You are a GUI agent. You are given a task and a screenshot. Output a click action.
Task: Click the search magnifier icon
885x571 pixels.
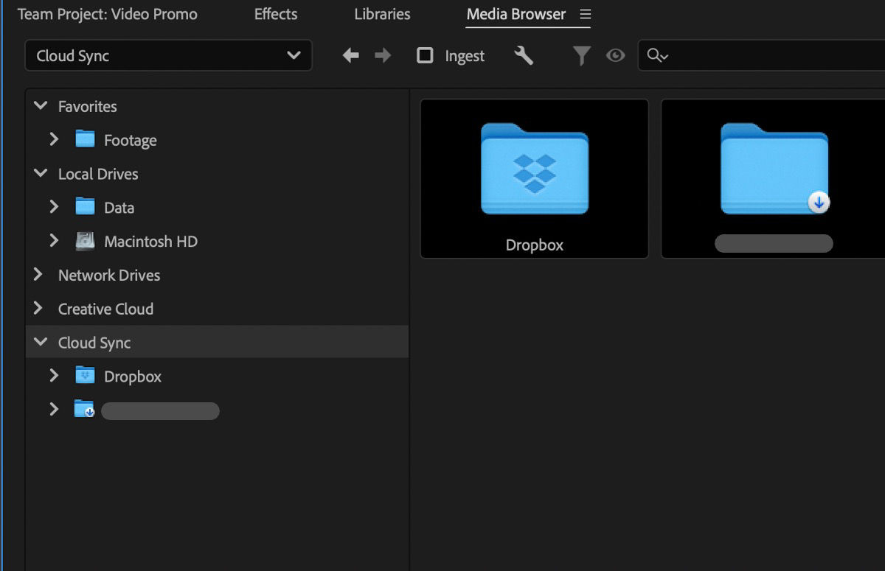tap(655, 55)
